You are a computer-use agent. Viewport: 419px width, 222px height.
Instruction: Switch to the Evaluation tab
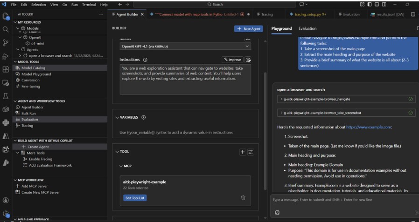pyautogui.click(x=307, y=28)
